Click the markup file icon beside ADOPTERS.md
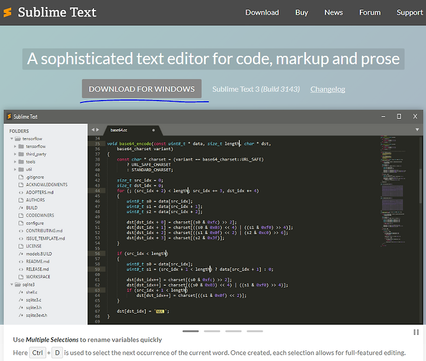 pyautogui.click(x=21, y=192)
